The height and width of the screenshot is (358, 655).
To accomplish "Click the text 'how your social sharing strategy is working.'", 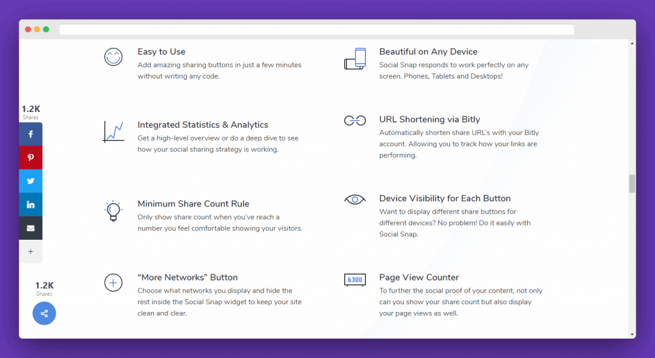I will coord(208,149).
